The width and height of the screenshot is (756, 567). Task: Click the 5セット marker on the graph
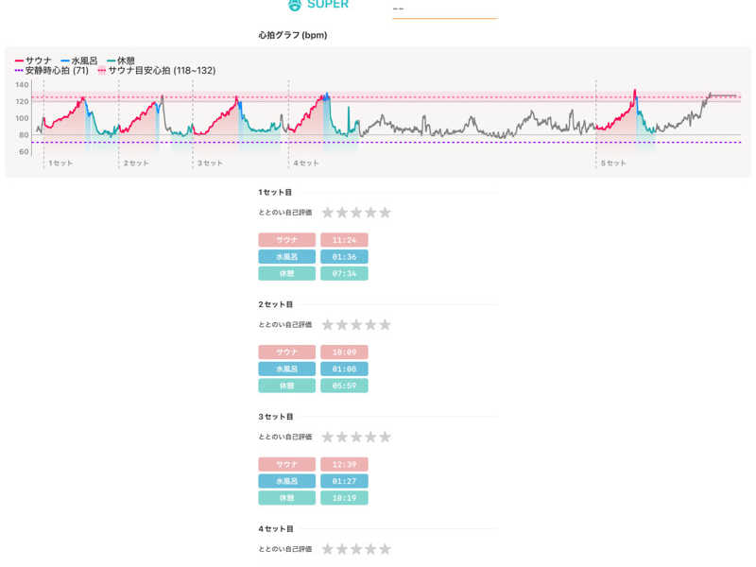[612, 163]
